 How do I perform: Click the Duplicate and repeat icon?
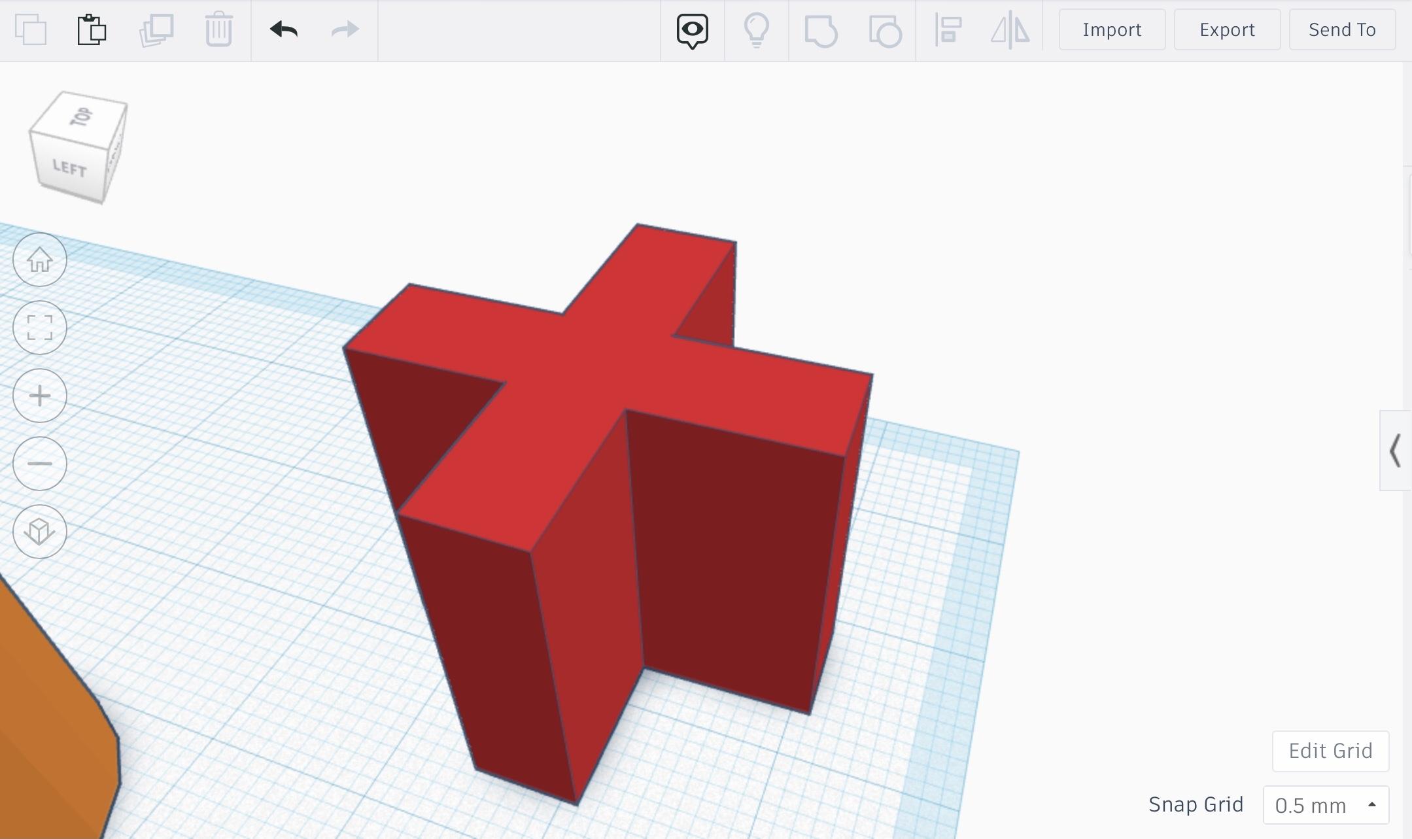tap(156, 29)
